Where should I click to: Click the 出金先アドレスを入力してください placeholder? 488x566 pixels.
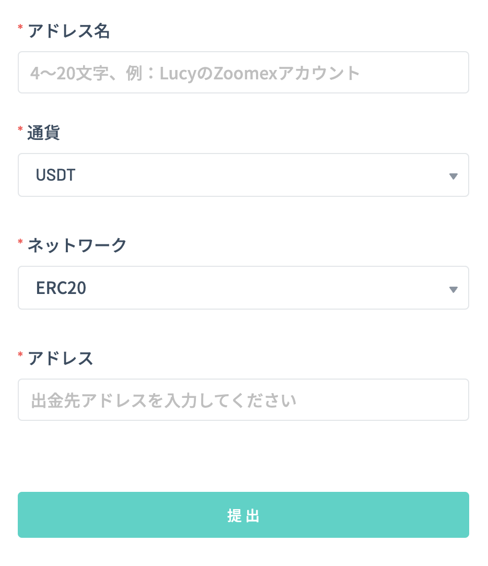pos(164,400)
